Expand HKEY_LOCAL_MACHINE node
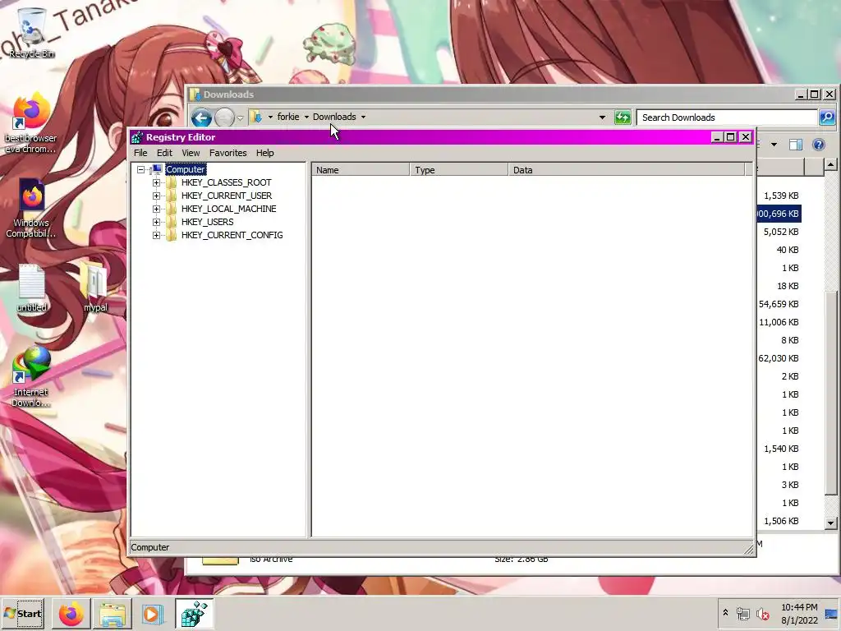 point(156,209)
